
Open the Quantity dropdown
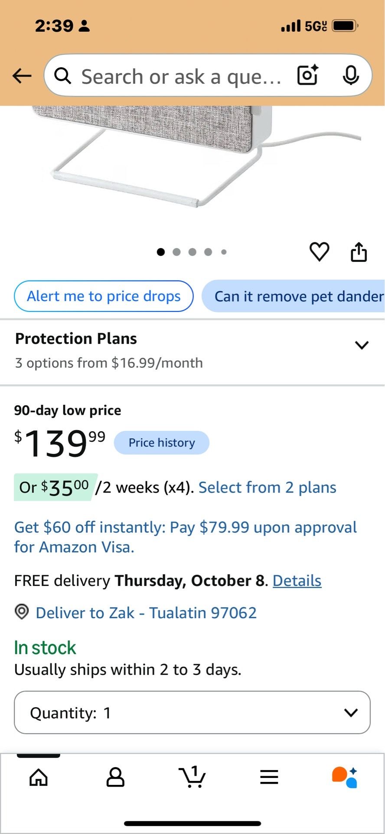192,712
